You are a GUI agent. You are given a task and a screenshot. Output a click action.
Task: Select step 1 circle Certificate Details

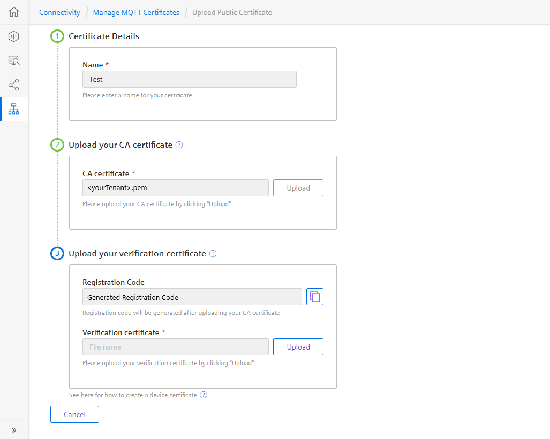pos(57,36)
